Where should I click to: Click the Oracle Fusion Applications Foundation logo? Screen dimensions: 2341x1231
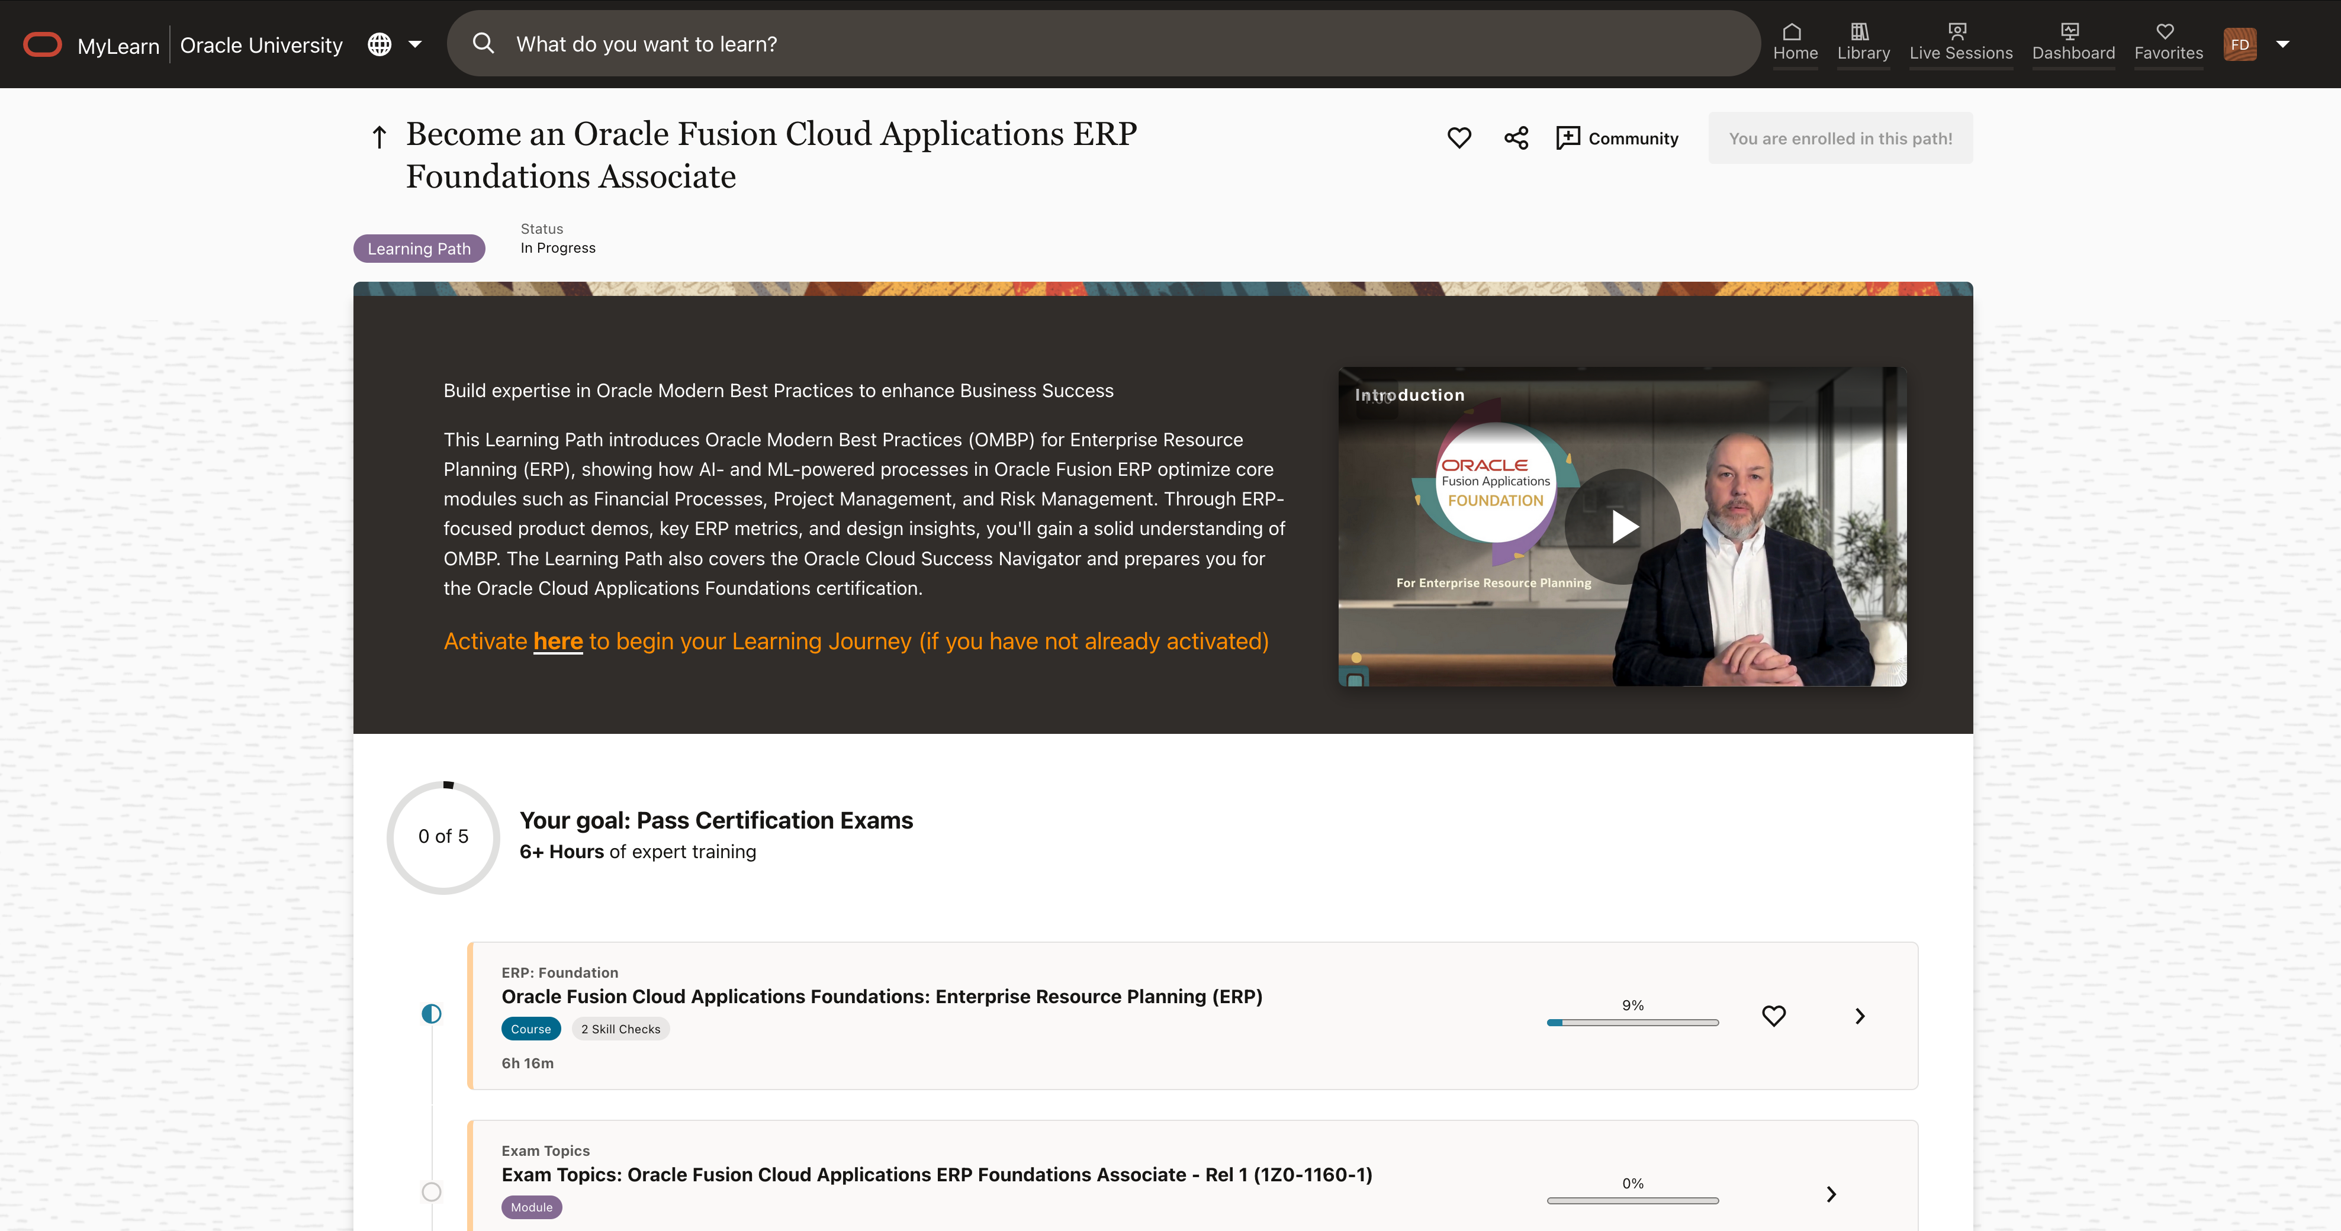click(1495, 482)
